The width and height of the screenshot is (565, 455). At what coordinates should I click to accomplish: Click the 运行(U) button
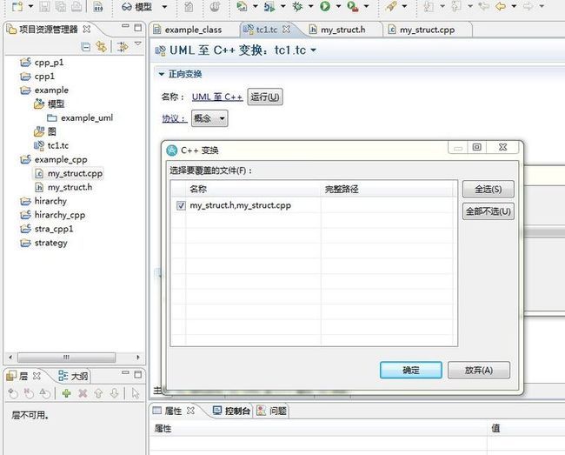pos(265,97)
